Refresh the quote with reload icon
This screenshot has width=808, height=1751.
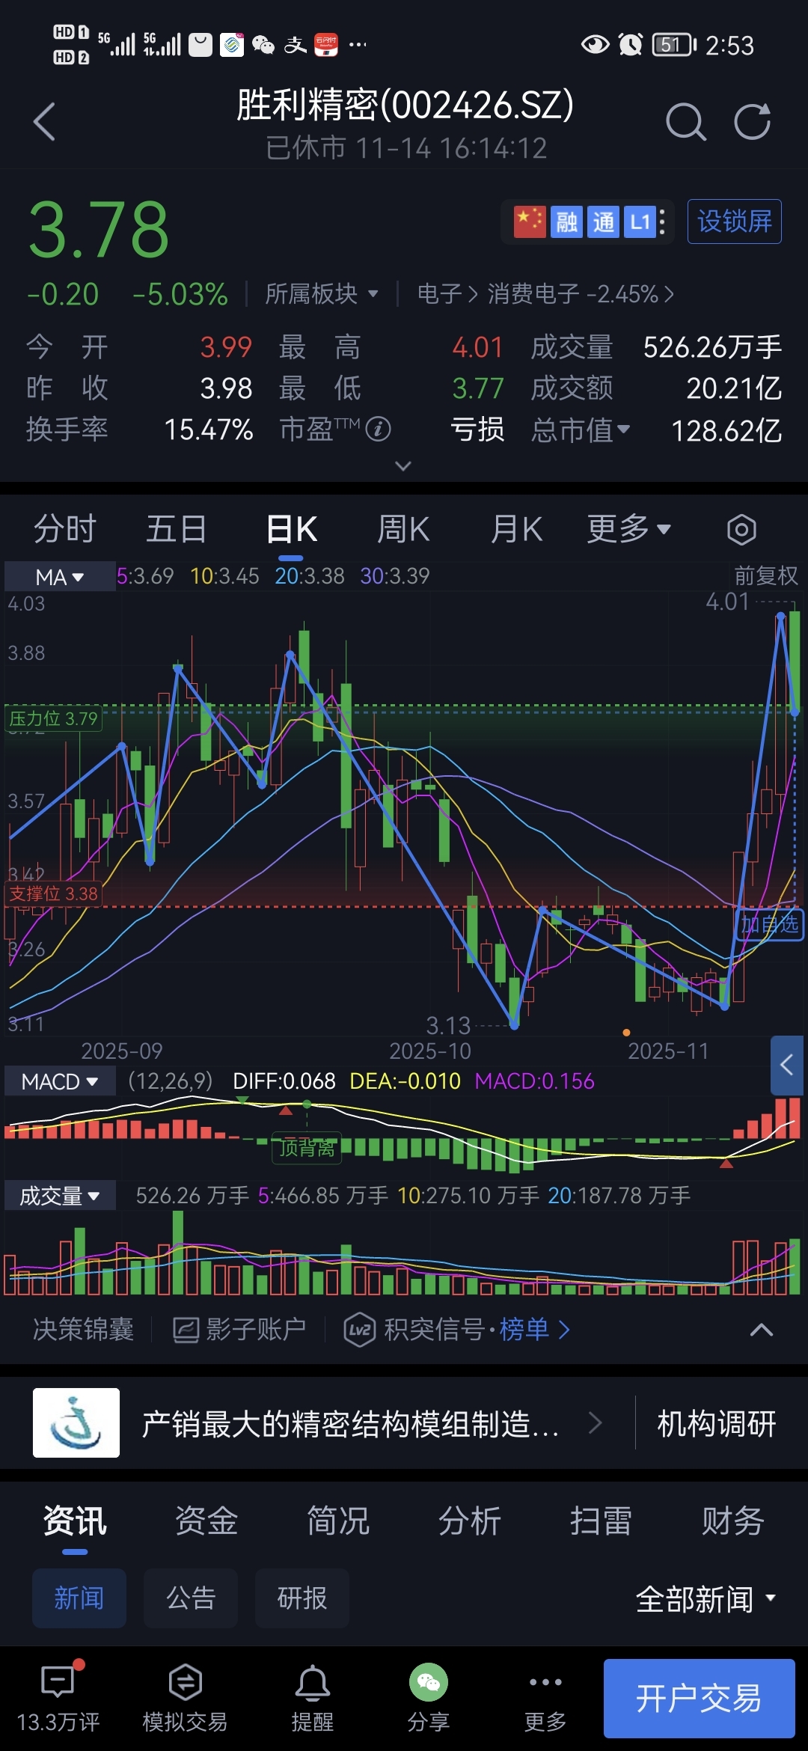[x=752, y=122]
